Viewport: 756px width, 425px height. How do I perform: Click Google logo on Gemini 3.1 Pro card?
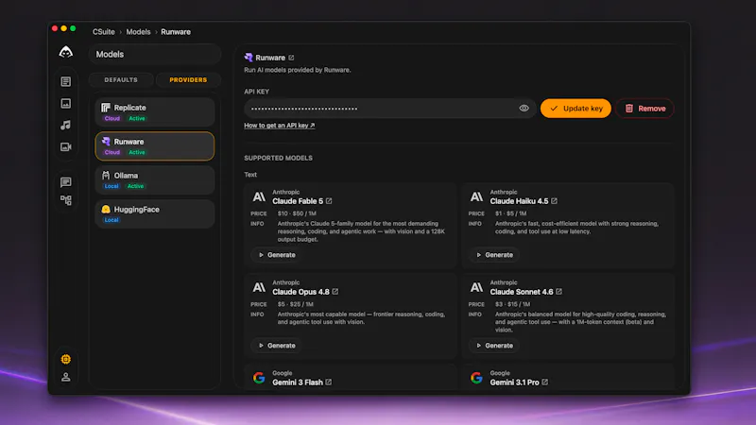pyautogui.click(x=476, y=378)
